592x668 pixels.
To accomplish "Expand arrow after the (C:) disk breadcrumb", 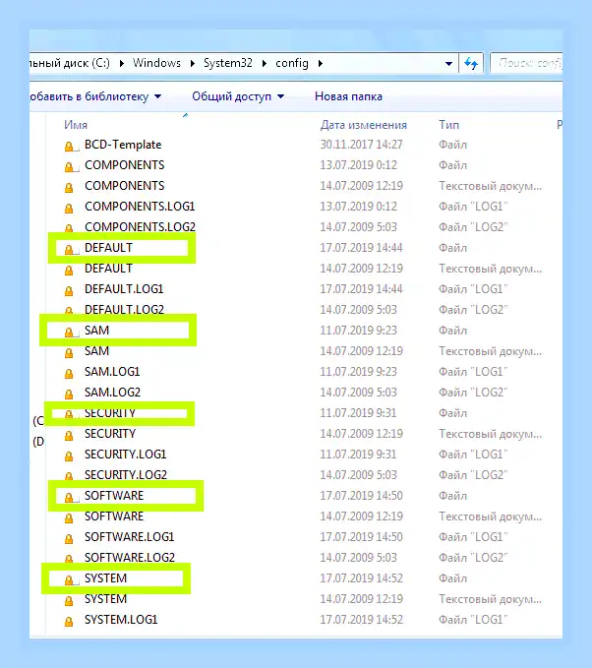I will click(122, 63).
